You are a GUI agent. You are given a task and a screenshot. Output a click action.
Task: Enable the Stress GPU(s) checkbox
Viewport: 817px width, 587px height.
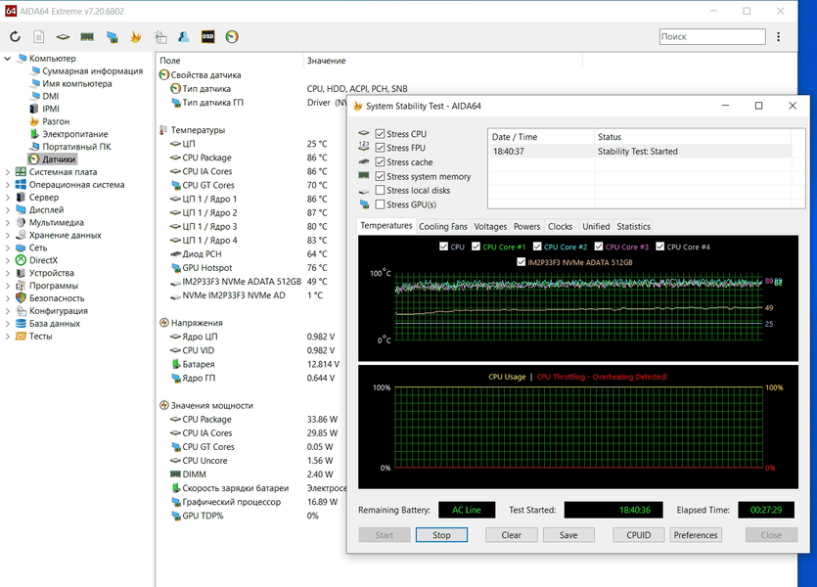point(380,204)
